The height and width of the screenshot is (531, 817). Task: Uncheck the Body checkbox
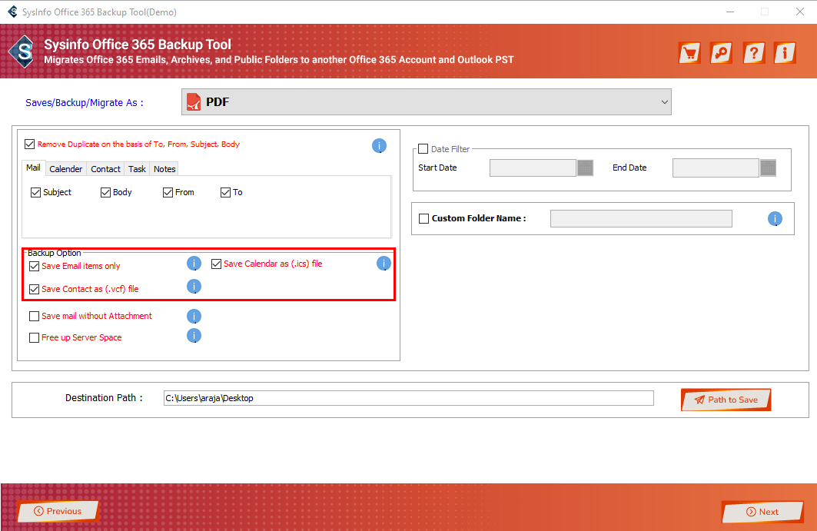(x=105, y=192)
